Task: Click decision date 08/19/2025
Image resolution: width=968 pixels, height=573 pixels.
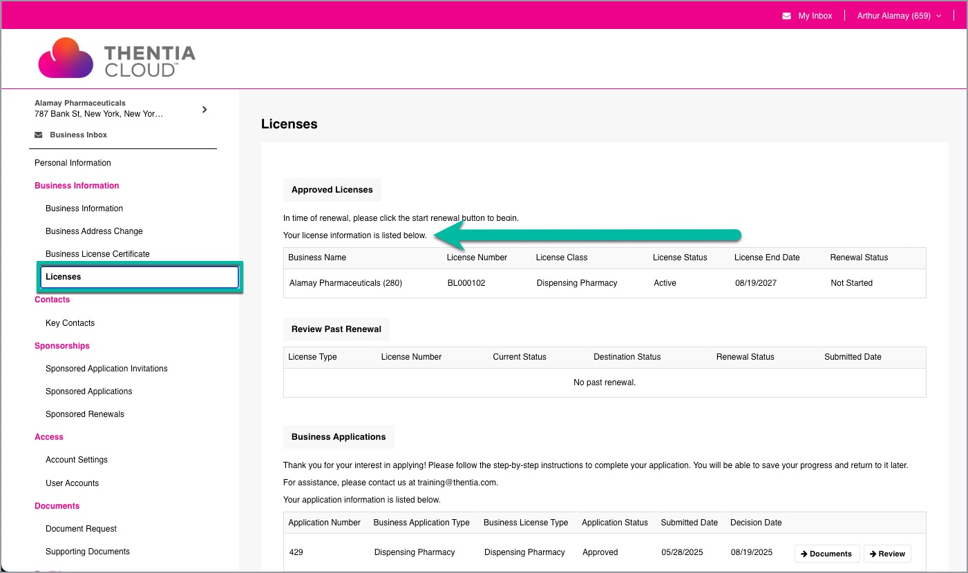Action: click(x=752, y=552)
